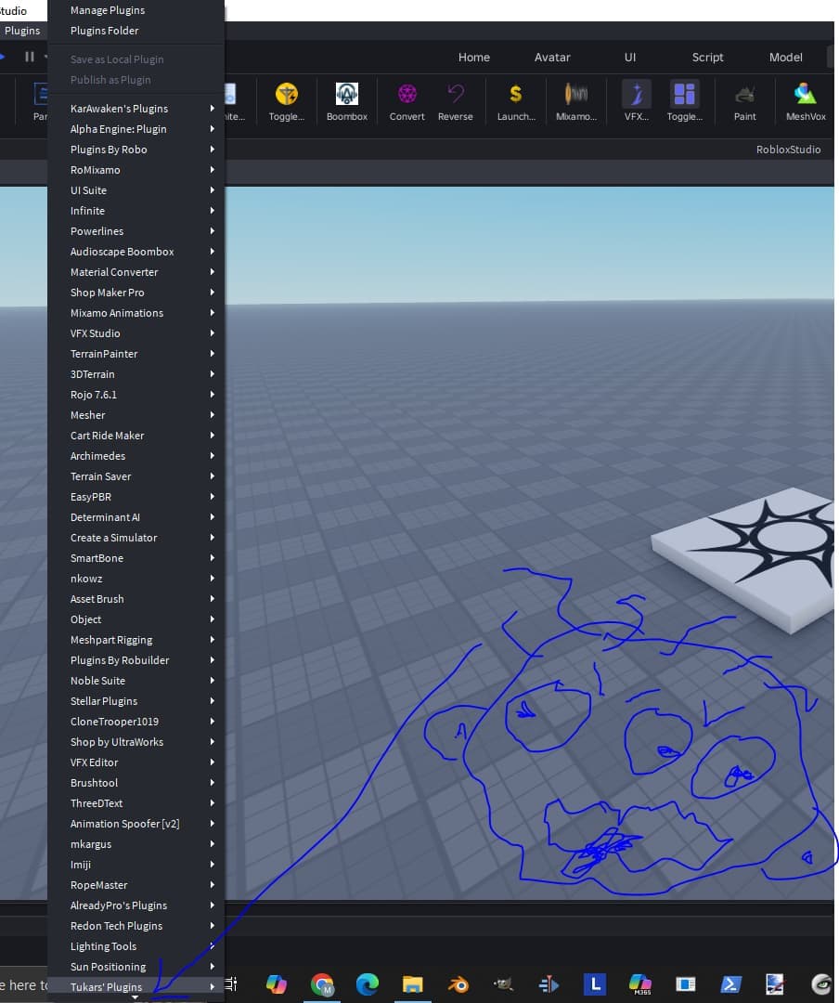Open the Boombox plugin
Screen dimensions: 839x1003
[x=346, y=102]
